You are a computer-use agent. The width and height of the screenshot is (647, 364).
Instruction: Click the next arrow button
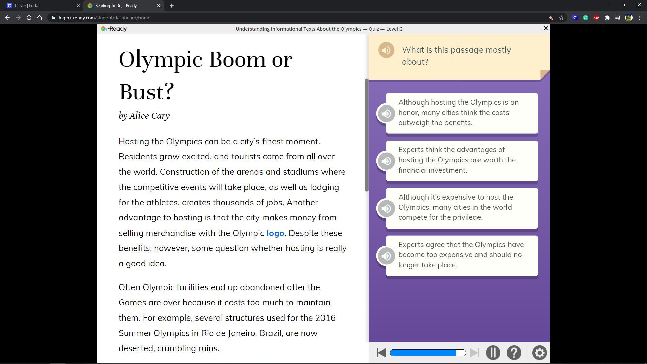click(474, 353)
